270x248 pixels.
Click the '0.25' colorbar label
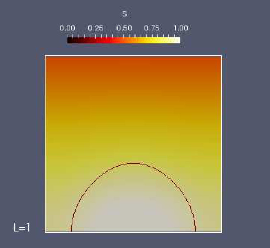pyautogui.click(x=96, y=28)
